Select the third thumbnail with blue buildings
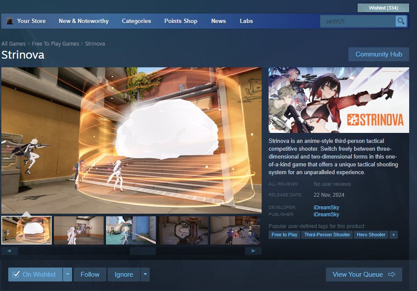This screenshot has height=291, width=417. (x=131, y=230)
